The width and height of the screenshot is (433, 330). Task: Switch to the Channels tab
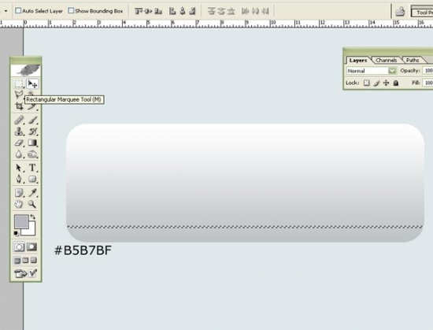pyautogui.click(x=386, y=60)
